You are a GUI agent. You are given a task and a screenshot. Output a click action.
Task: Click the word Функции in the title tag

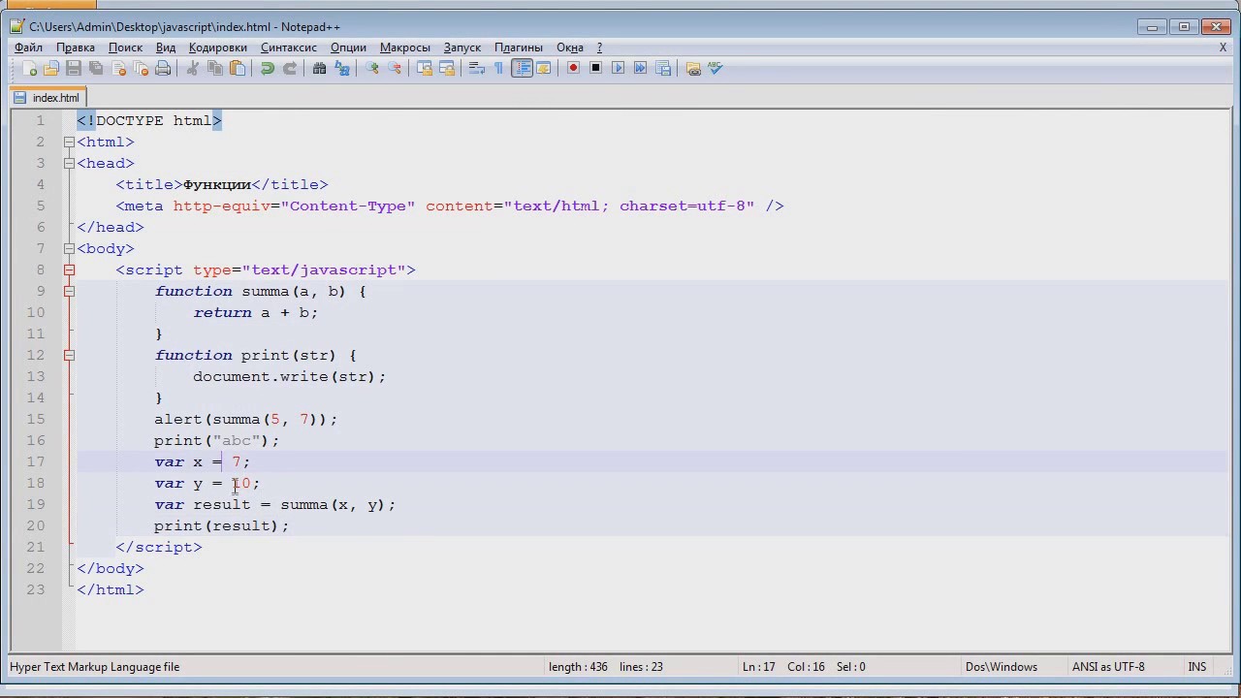pyautogui.click(x=217, y=184)
